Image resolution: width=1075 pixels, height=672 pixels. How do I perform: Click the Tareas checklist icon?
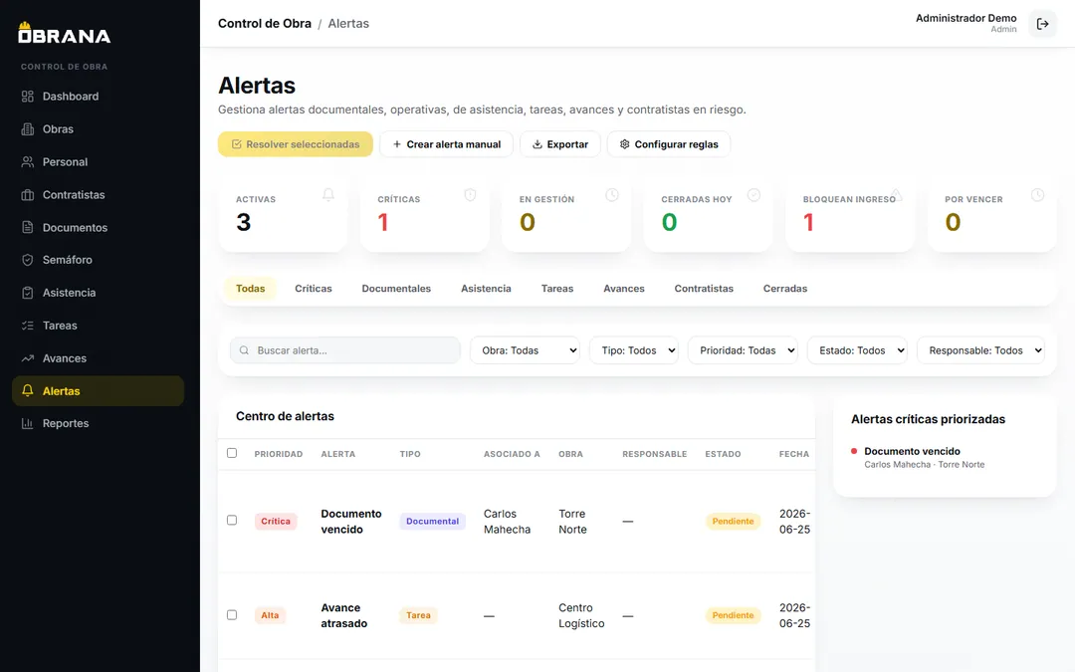tap(28, 326)
